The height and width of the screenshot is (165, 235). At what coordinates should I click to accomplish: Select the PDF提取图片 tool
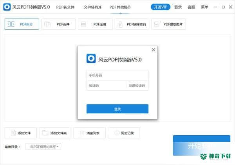[168, 24]
